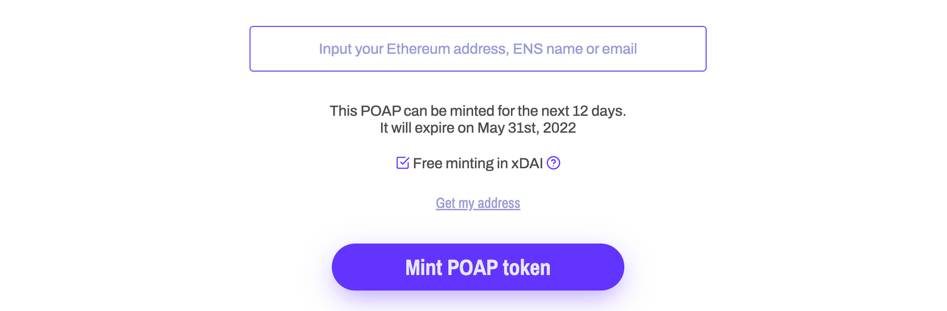
Task: Open the tooltip beside Free minting in xDAI
Action: (x=554, y=164)
